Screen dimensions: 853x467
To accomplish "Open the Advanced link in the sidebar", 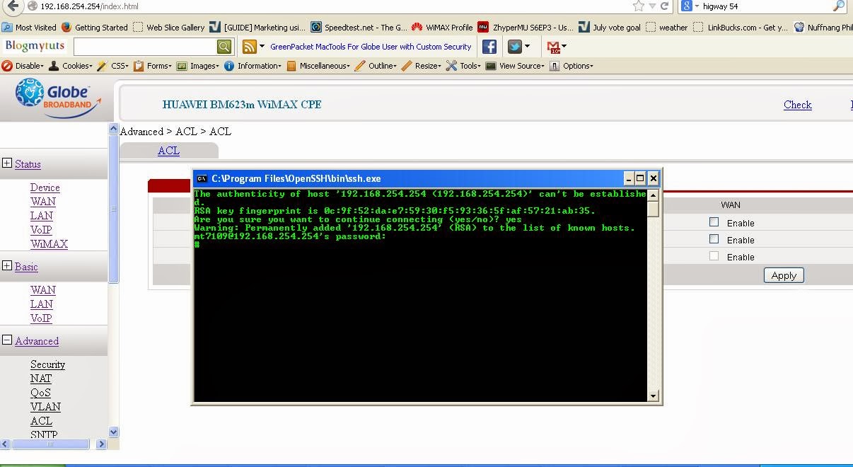I will tap(37, 341).
